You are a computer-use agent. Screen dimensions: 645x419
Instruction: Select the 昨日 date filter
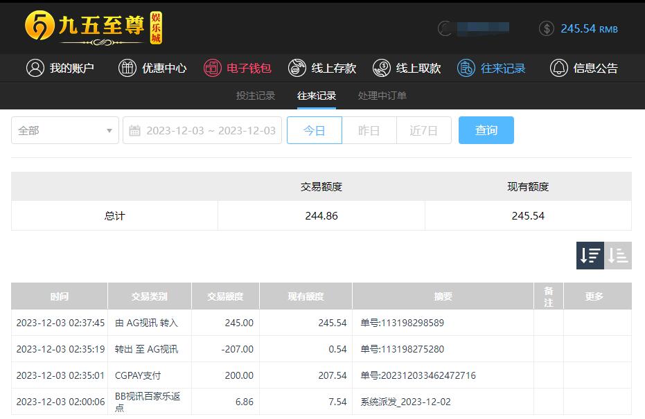coord(369,130)
